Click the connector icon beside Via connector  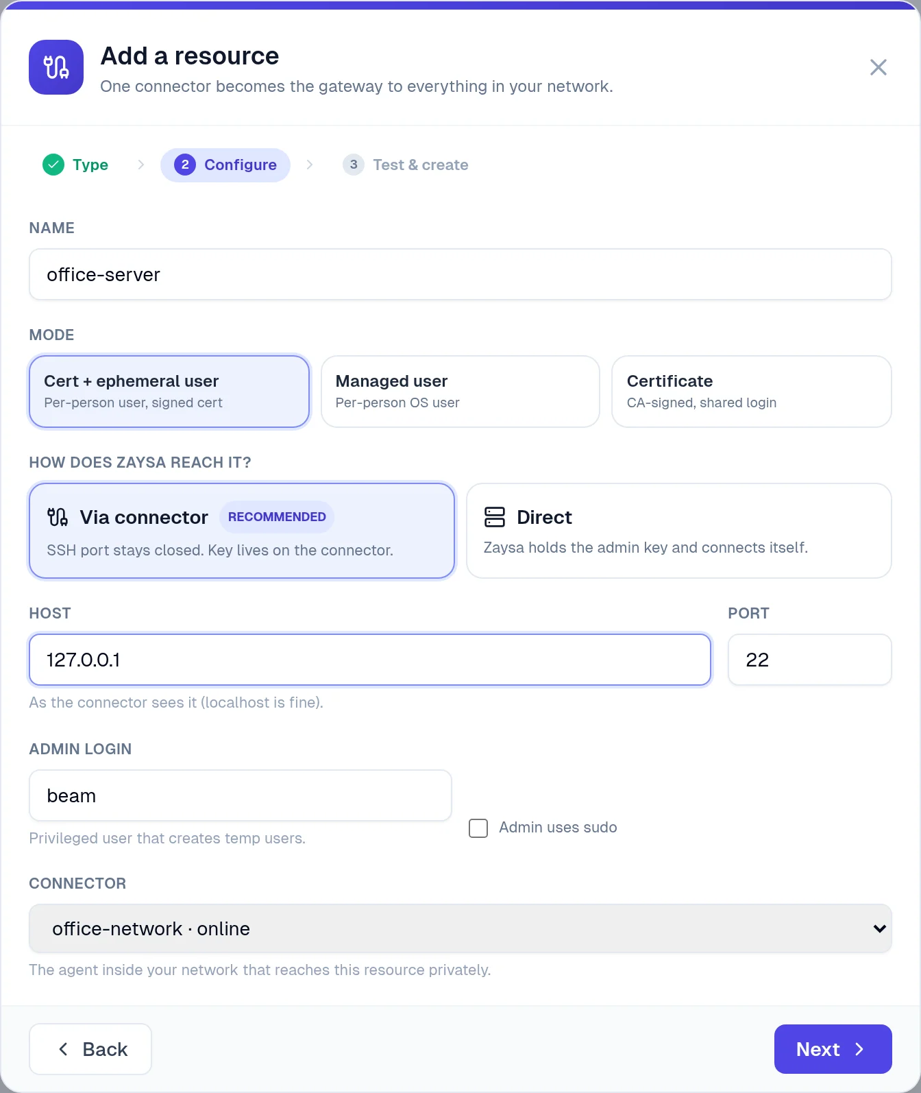[58, 517]
